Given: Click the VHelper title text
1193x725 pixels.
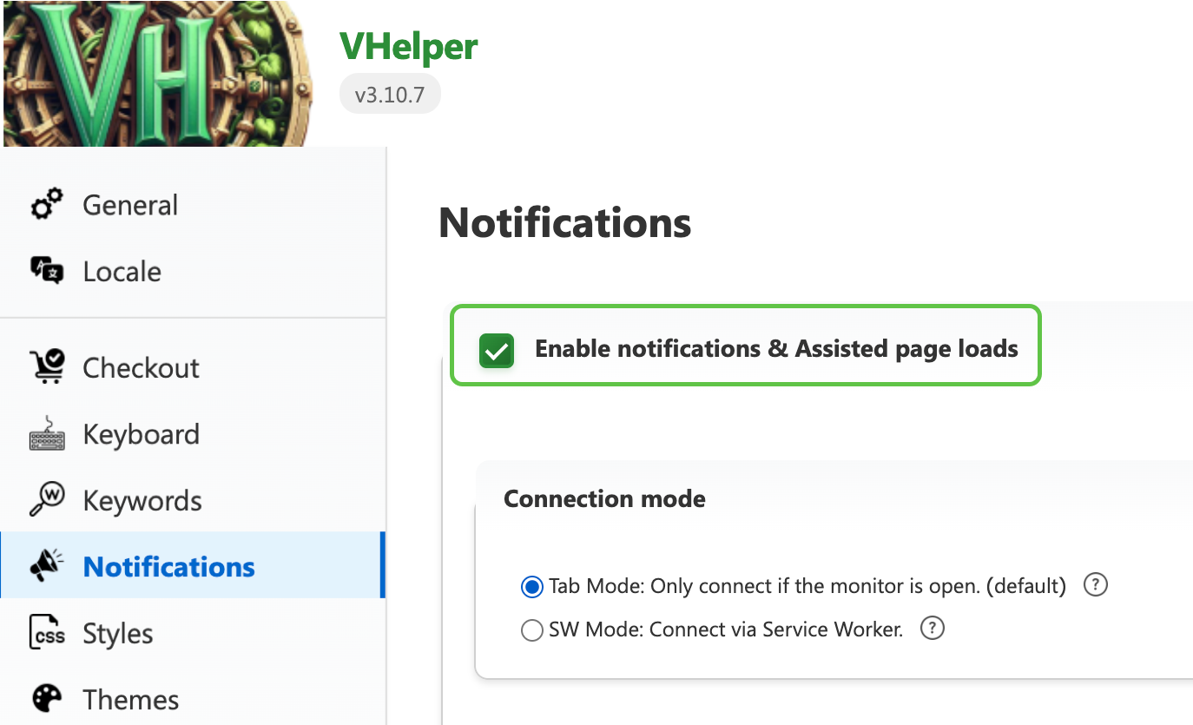Looking at the screenshot, I should tap(408, 45).
